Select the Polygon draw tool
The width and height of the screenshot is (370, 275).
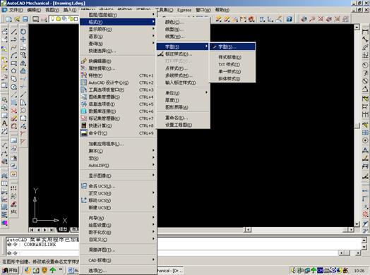pyautogui.click(x=14, y=71)
